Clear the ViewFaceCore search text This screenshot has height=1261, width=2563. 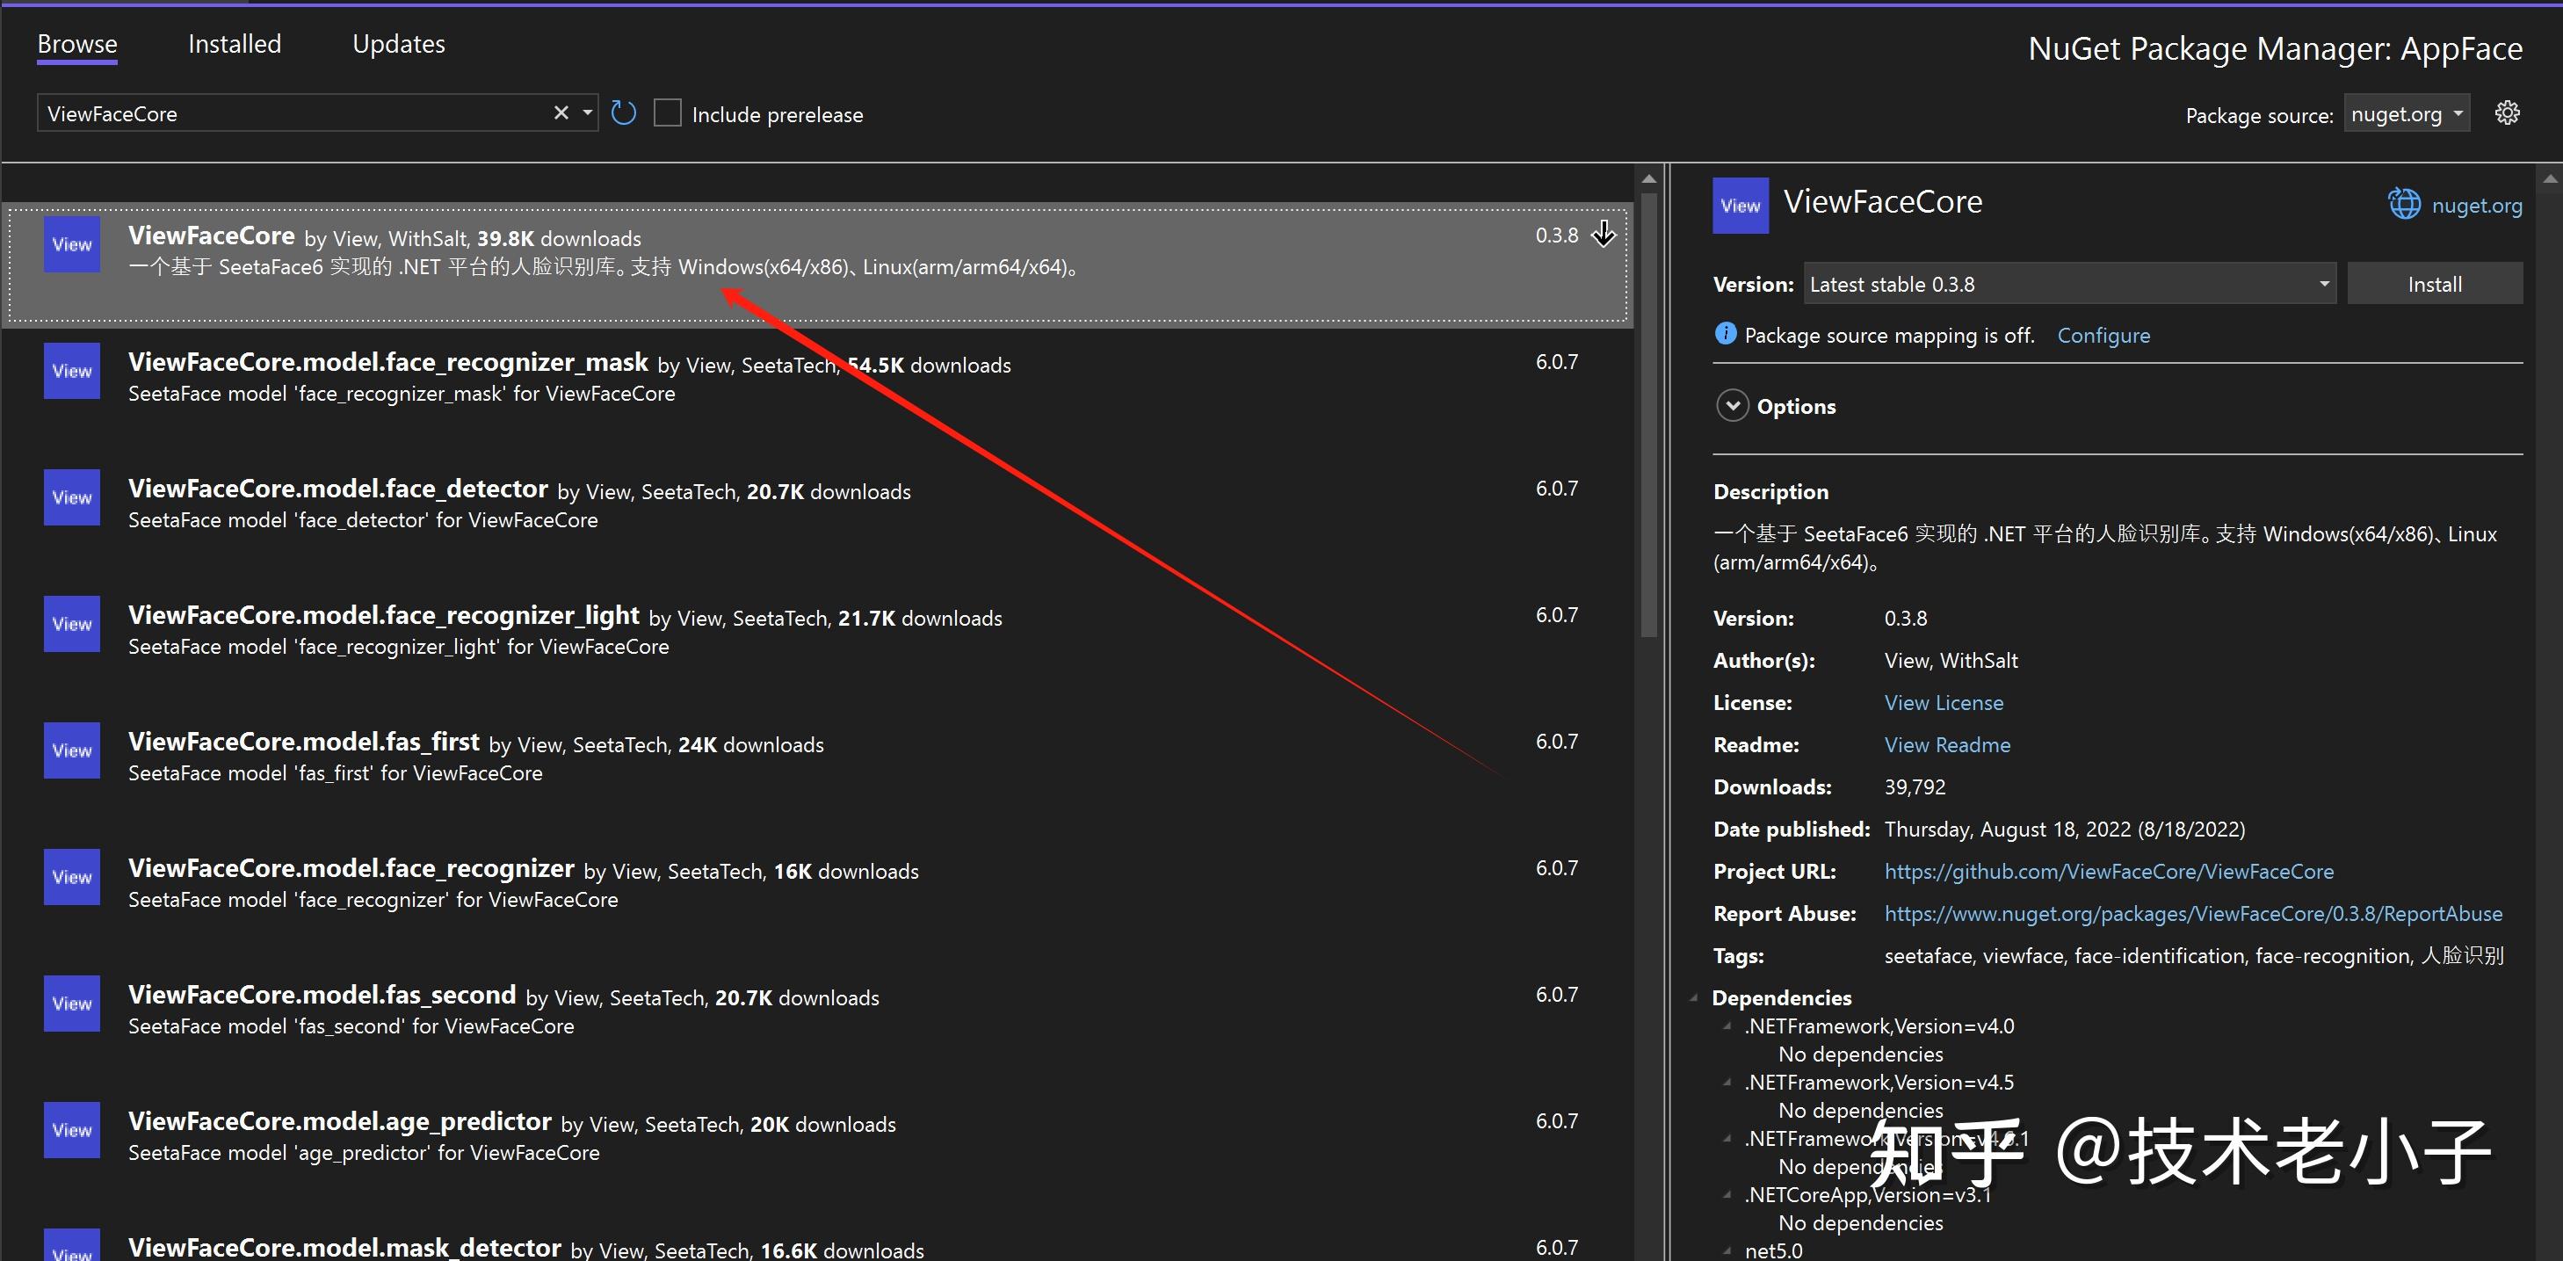click(561, 113)
